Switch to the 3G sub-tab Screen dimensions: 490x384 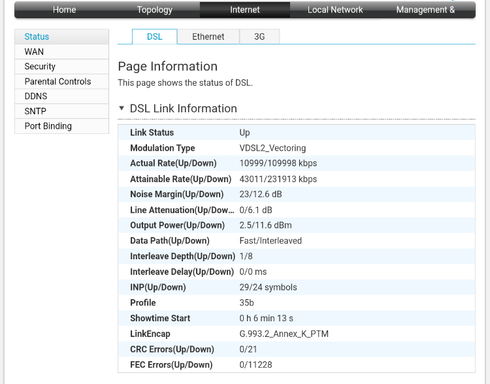[259, 37]
